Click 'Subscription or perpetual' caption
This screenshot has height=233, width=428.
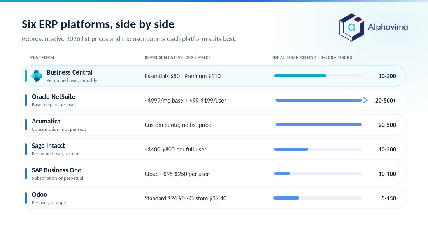(x=58, y=178)
